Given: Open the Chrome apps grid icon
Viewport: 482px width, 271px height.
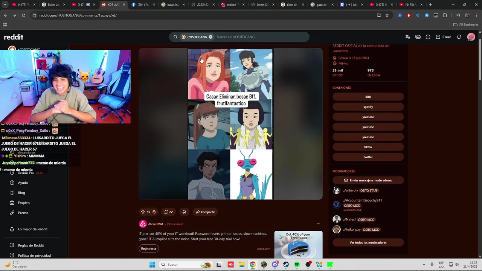Looking at the screenshot, I should [5, 24].
